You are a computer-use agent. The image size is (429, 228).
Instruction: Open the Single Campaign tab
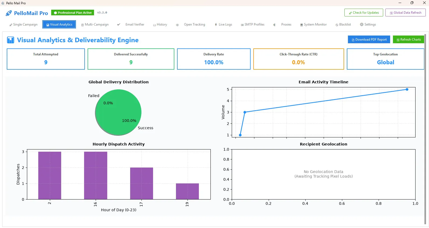click(23, 24)
